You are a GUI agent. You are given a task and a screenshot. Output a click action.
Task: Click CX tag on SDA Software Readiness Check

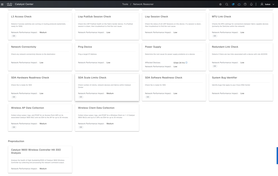pos(148,97)
